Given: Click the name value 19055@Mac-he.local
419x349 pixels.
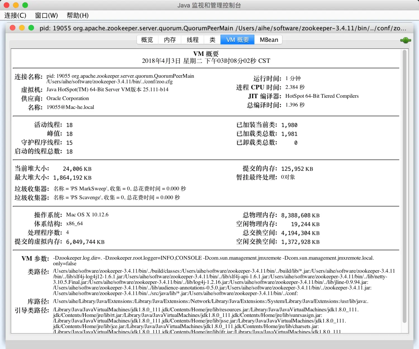Looking at the screenshot, I should pyautogui.click(x=70, y=107).
